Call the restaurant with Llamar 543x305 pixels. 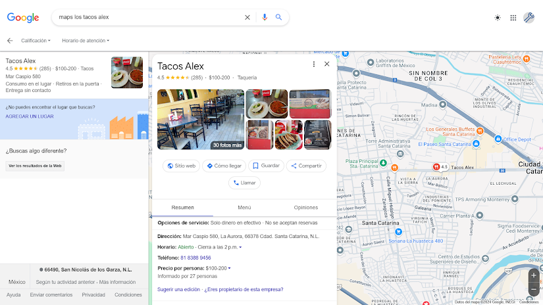[x=244, y=183]
